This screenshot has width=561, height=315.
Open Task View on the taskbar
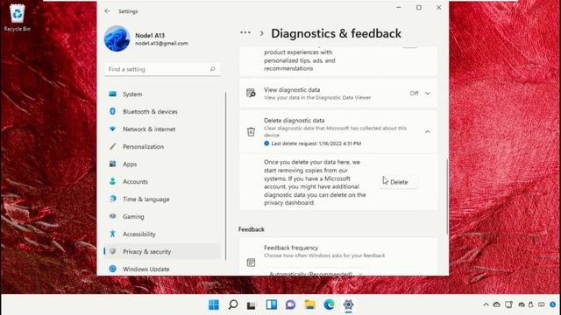pyautogui.click(x=252, y=305)
